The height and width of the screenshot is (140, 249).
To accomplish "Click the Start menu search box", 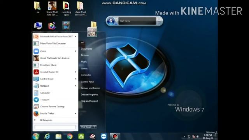I will tap(55, 127).
